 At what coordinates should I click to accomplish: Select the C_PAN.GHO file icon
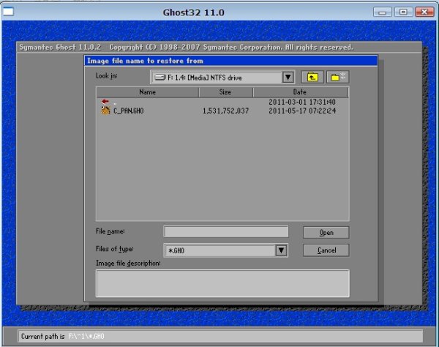point(105,111)
